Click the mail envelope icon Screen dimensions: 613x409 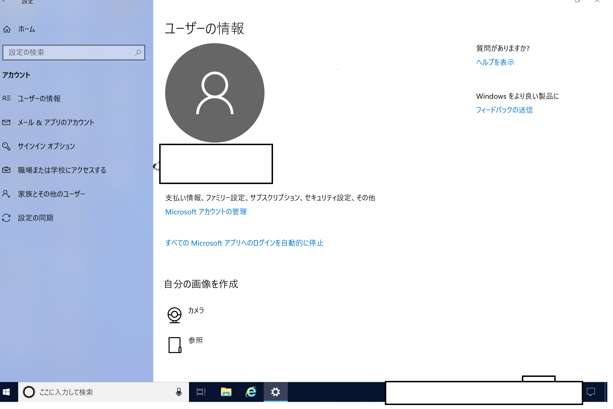click(6, 122)
